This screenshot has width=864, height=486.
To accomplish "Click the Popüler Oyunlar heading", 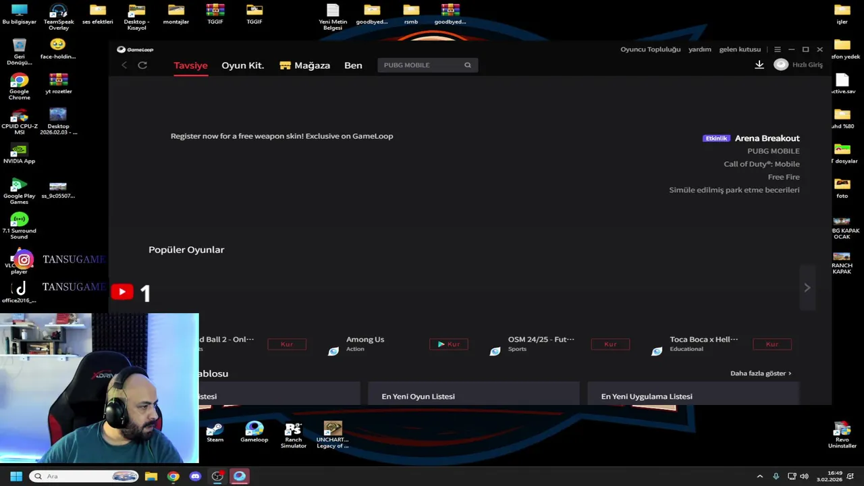I will 186,250.
